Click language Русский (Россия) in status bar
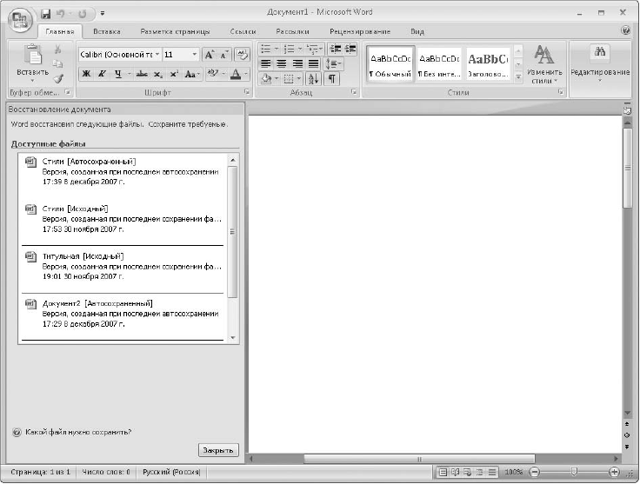 click(171, 472)
